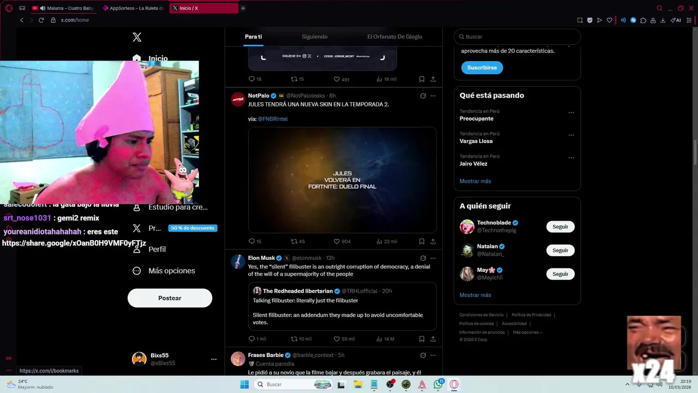This screenshot has height=393, width=698.
Task: Open the @FNBRintel mention link
Action: tap(273, 119)
